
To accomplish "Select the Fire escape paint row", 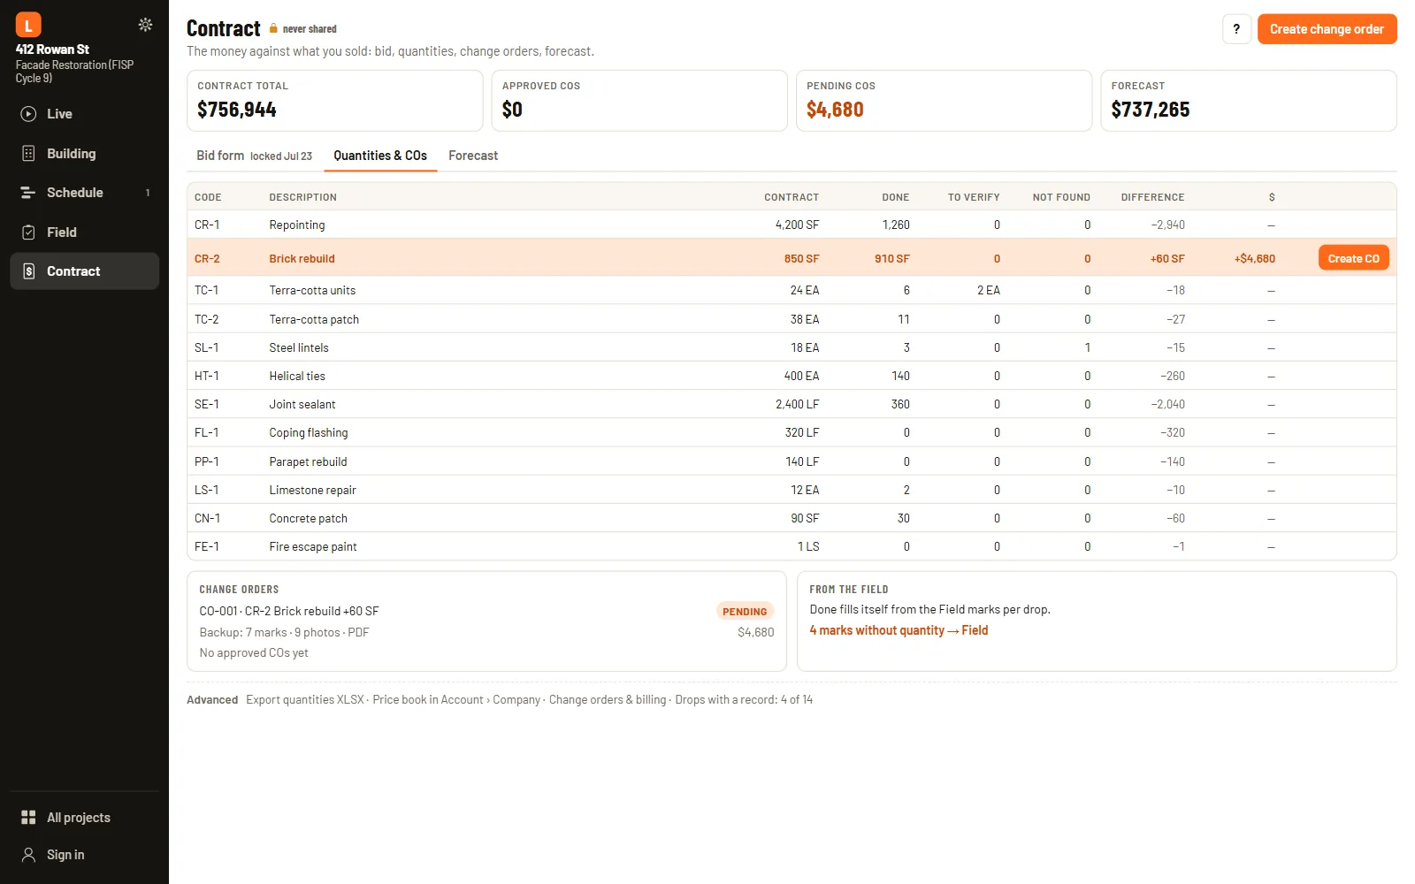I will pos(792,546).
